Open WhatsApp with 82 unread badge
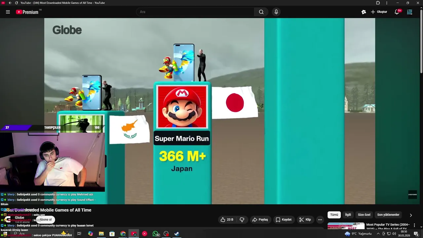The height and width of the screenshot is (238, 423). (x=156, y=234)
